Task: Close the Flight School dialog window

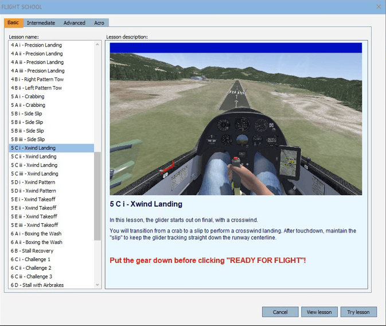Action: click(x=379, y=7)
